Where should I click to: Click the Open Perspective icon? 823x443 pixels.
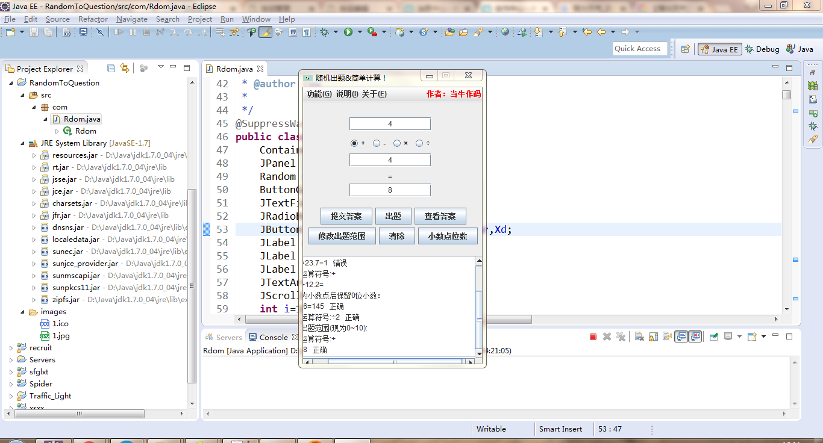click(x=685, y=49)
